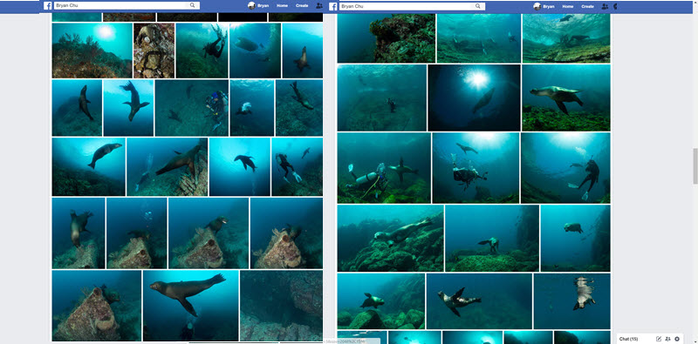Click the search magnifier icon in right window
698x344 pixels.
click(477, 6)
